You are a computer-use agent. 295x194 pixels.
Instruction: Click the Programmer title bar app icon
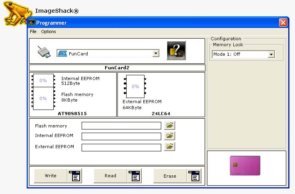point(32,23)
